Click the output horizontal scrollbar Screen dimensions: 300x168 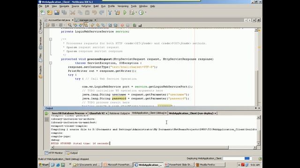coord(141,147)
